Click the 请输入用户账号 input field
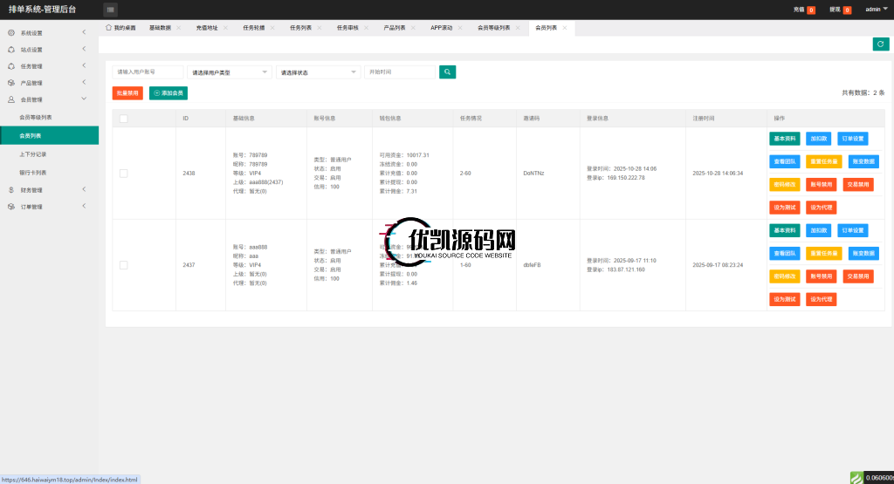Image resolution: width=894 pixels, height=484 pixels. (x=148, y=72)
